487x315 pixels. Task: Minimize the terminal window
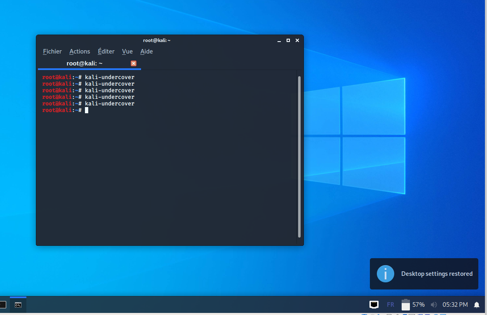[x=279, y=41]
